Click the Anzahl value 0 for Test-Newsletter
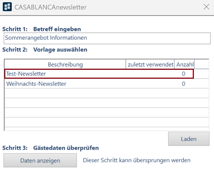Image resolution: width=214 pixels, height=172 pixels. click(x=184, y=74)
